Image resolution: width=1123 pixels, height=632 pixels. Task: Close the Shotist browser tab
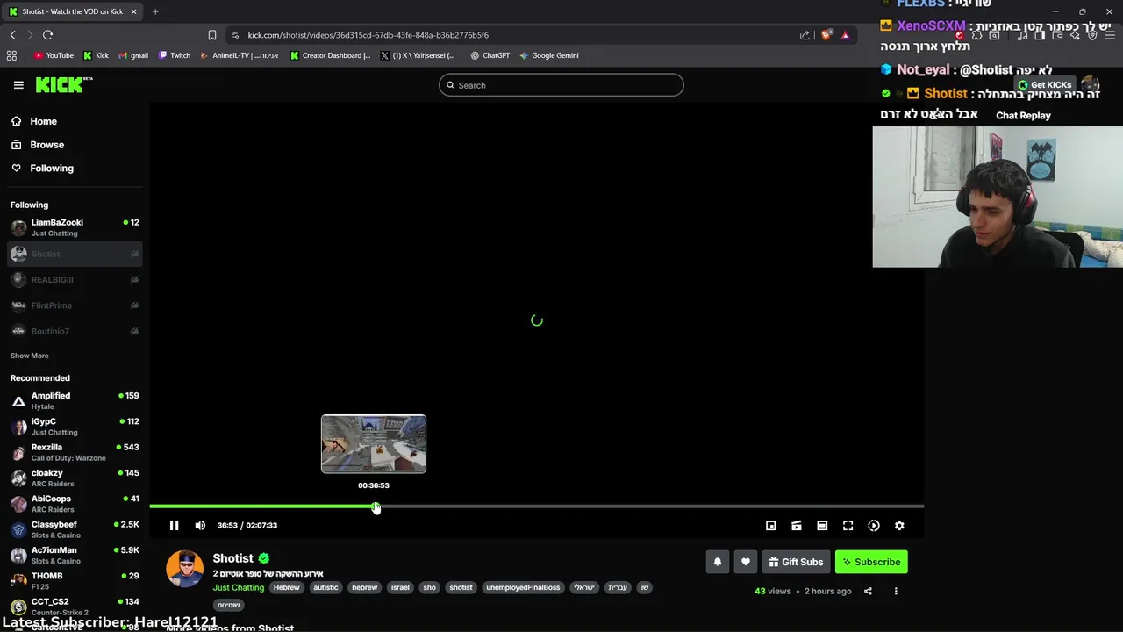pos(134,11)
